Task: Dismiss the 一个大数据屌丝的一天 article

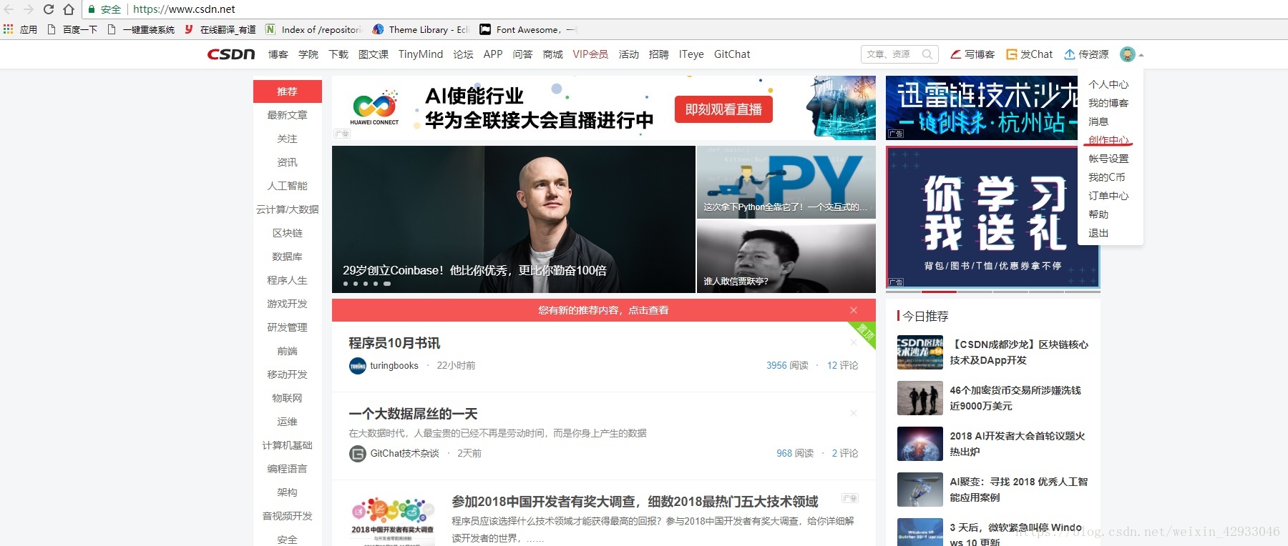Action: click(x=854, y=413)
